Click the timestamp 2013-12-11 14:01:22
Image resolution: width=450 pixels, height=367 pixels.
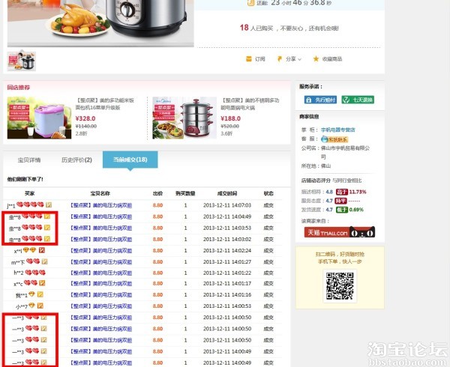point(227,273)
